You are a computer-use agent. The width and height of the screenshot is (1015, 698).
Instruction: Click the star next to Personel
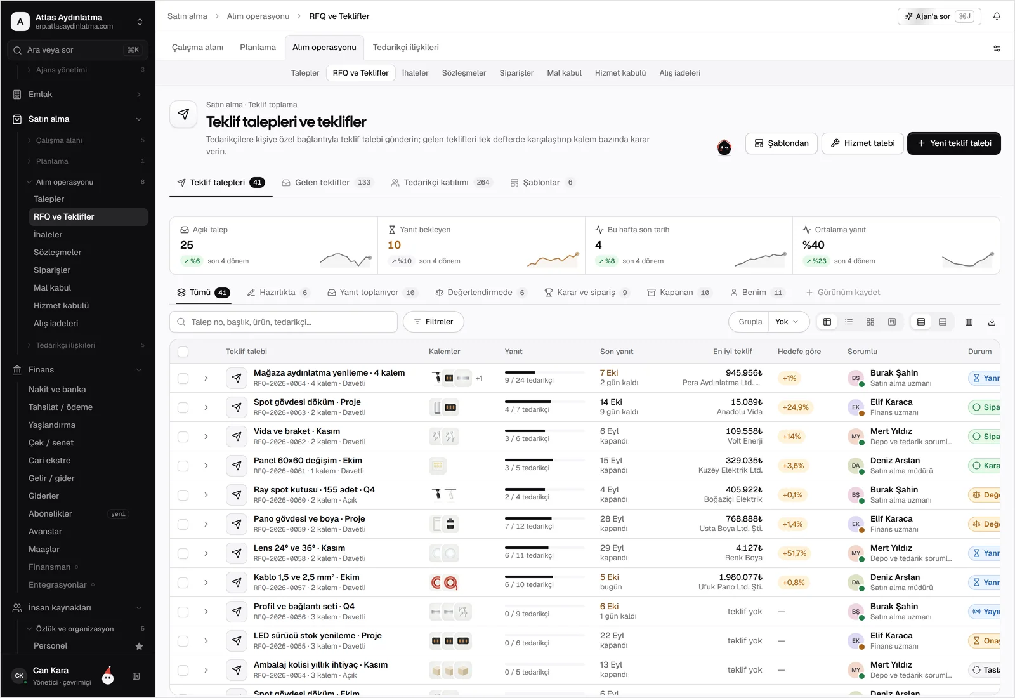(140, 646)
